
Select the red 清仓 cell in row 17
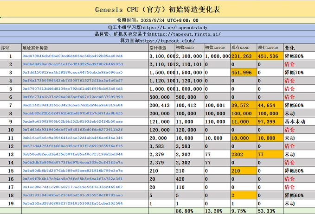tap(299, 187)
